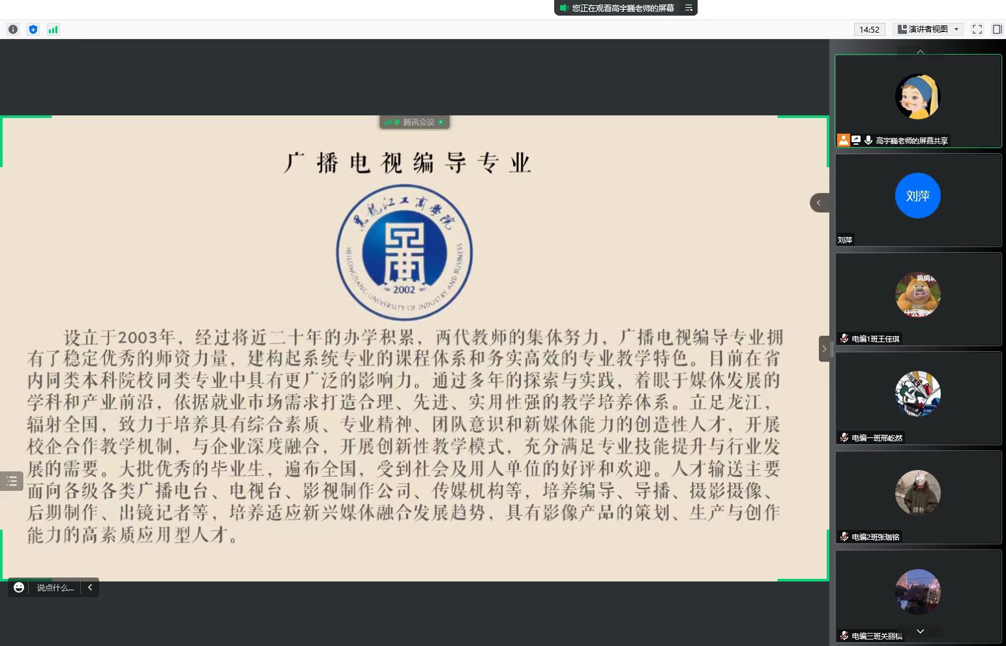Click the 腾讯会议 floating label on shared screen

(x=415, y=122)
